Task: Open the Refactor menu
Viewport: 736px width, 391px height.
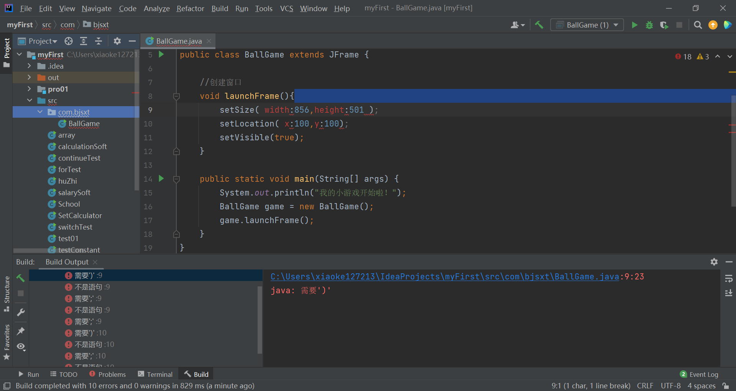Action: click(x=190, y=8)
